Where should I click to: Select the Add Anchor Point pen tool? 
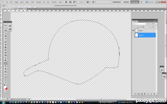click(6, 64)
